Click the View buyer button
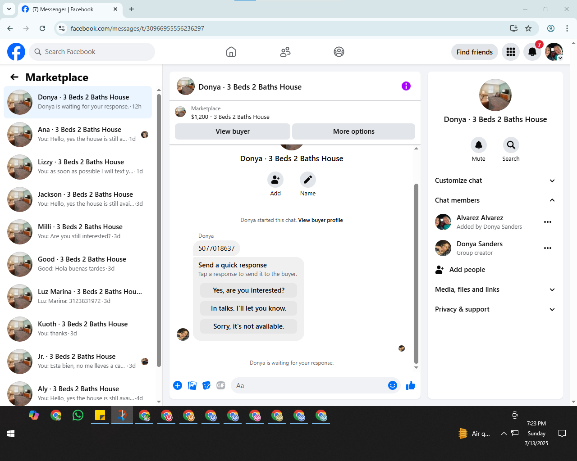This screenshot has width=577, height=461. [233, 131]
